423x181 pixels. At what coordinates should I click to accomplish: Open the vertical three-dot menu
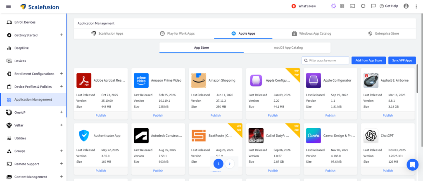[x=416, y=6]
